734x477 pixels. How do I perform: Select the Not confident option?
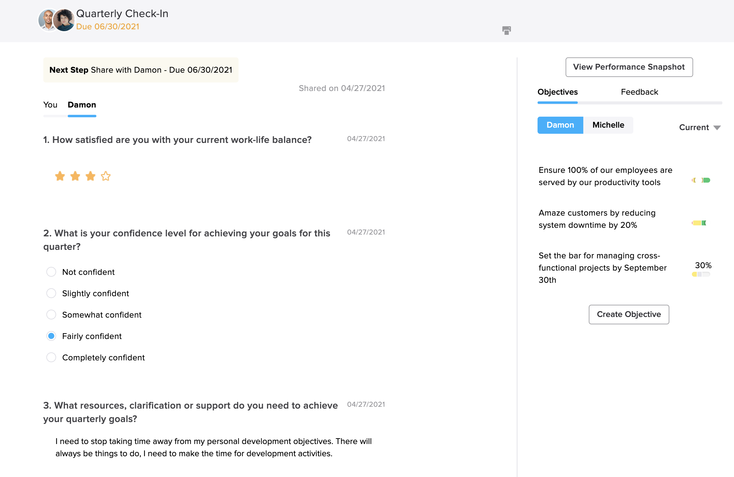click(51, 272)
